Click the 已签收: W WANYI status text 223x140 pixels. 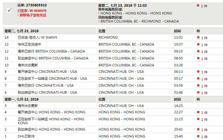click(32, 11)
